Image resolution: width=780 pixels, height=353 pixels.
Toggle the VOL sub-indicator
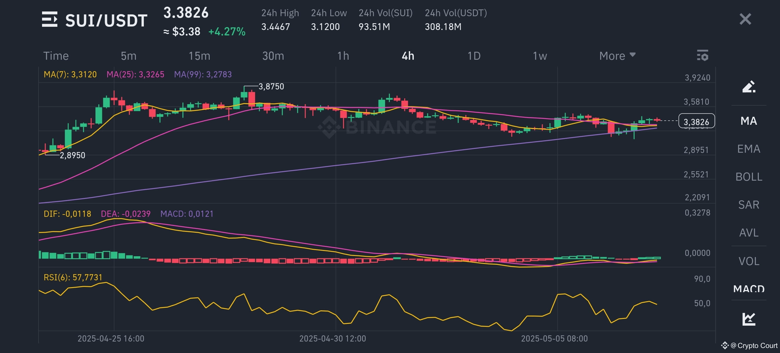749,261
